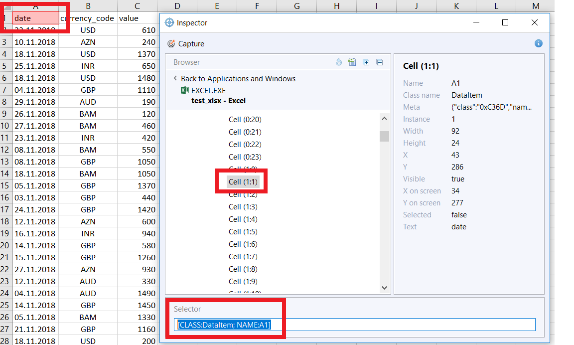Select Excel column C header

coord(138,6)
